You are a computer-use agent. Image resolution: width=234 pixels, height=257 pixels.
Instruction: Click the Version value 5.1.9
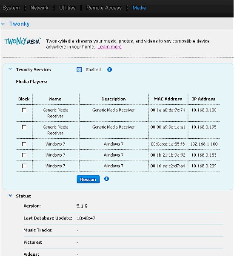coord(82,206)
